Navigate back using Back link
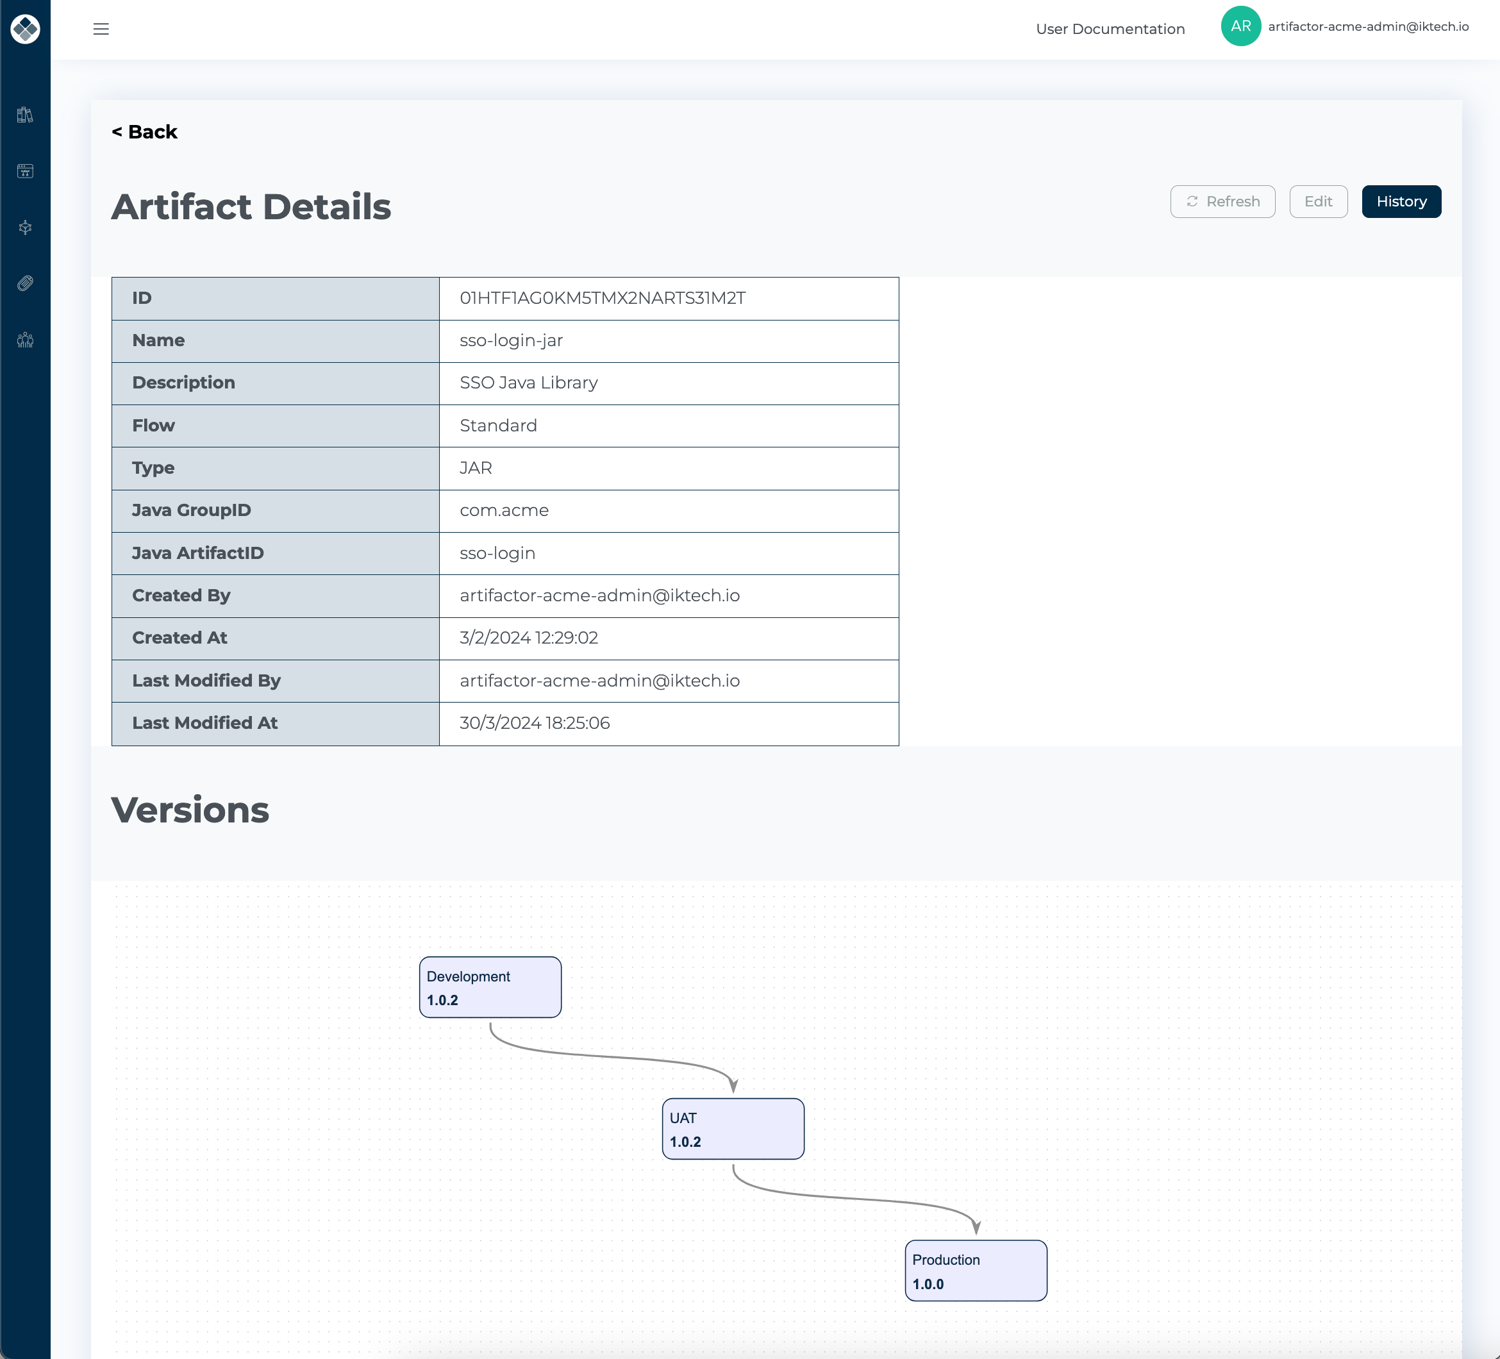This screenshot has height=1359, width=1500. [145, 132]
